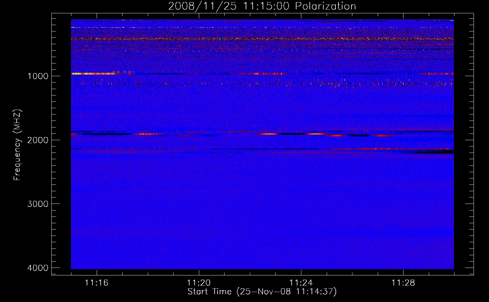Click the 11:16 time tick label
489x302 pixels.
tap(96, 283)
